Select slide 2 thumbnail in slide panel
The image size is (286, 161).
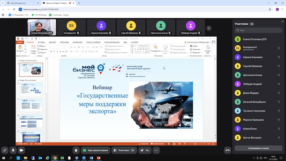pyautogui.click(x=31, y=89)
